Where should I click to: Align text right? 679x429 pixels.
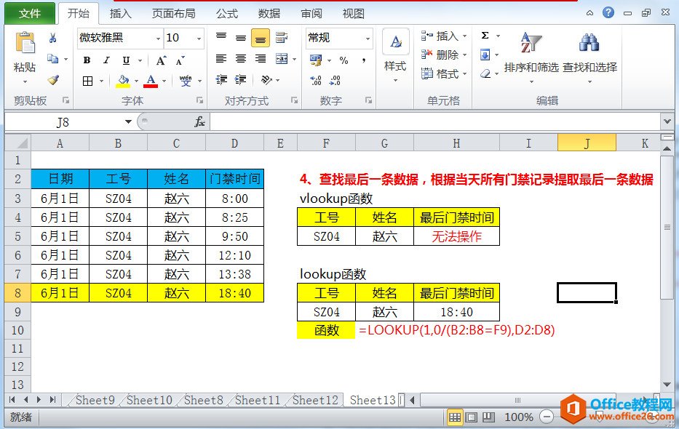261,58
